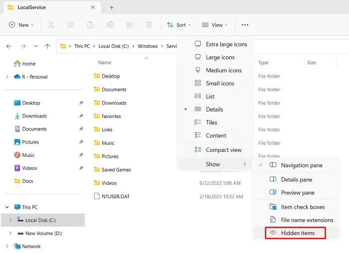Viewport: 349px width, 253px height.
Task: Toggle the Preview pane
Action: click(x=296, y=193)
